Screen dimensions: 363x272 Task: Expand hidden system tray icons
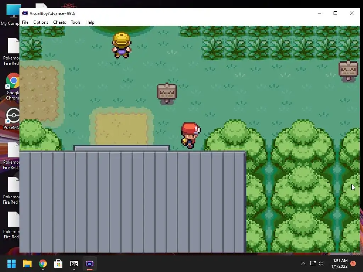coord(303,263)
